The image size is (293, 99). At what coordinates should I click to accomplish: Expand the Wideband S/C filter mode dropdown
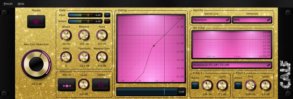point(232,65)
